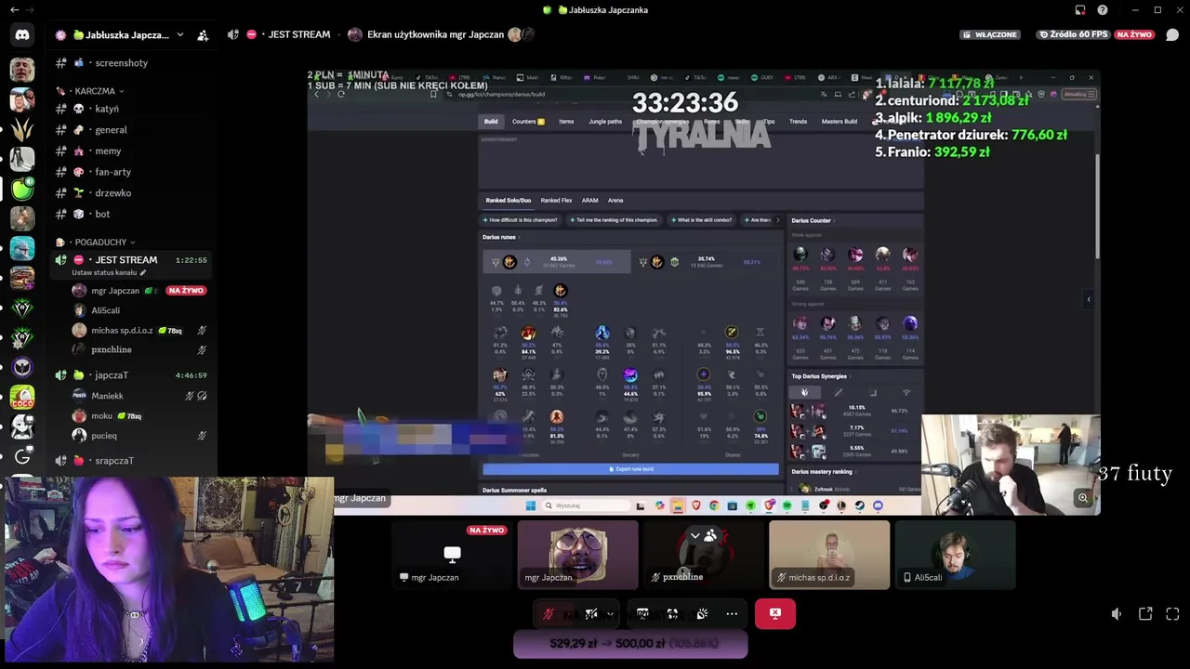Open the owl server icon
Image resolution: width=1190 pixels, height=669 pixels.
click(22, 367)
